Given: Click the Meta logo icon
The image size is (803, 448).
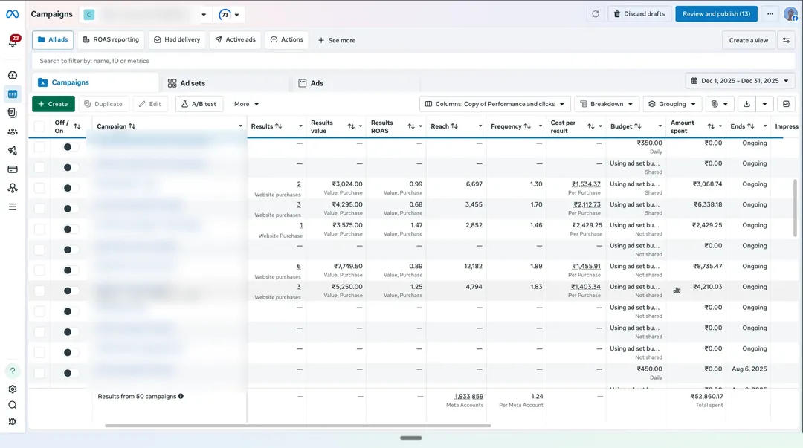Looking at the screenshot, I should pos(13,14).
